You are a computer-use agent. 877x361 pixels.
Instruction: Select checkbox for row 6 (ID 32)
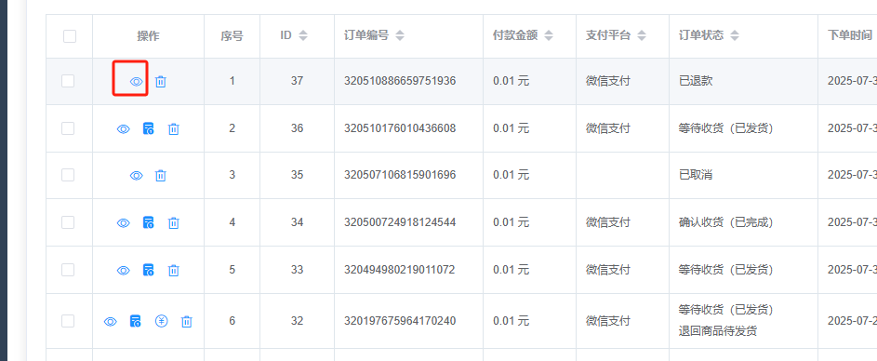click(68, 321)
